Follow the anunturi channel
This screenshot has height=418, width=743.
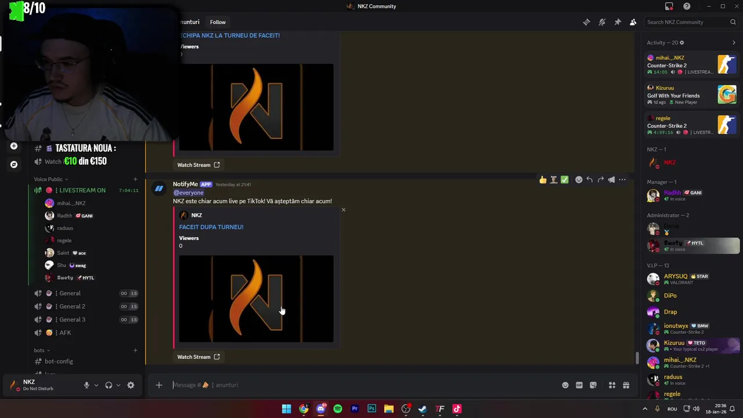[x=218, y=22]
